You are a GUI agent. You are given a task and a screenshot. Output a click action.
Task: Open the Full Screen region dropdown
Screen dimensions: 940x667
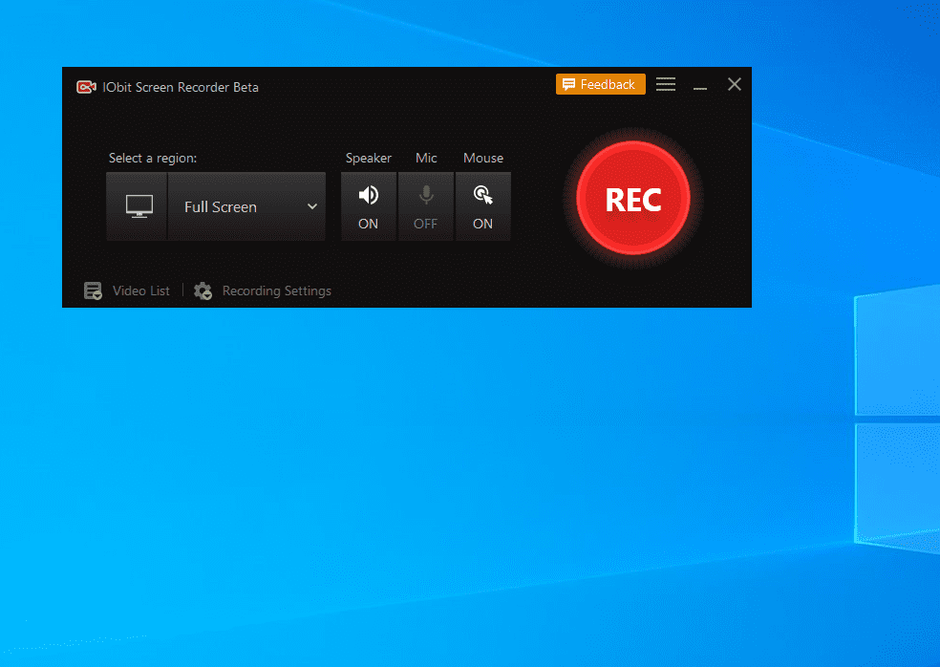(246, 206)
